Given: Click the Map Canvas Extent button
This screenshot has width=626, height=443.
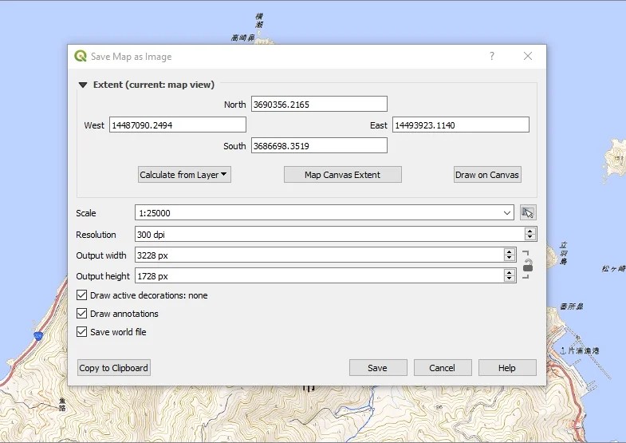Looking at the screenshot, I should 343,175.
